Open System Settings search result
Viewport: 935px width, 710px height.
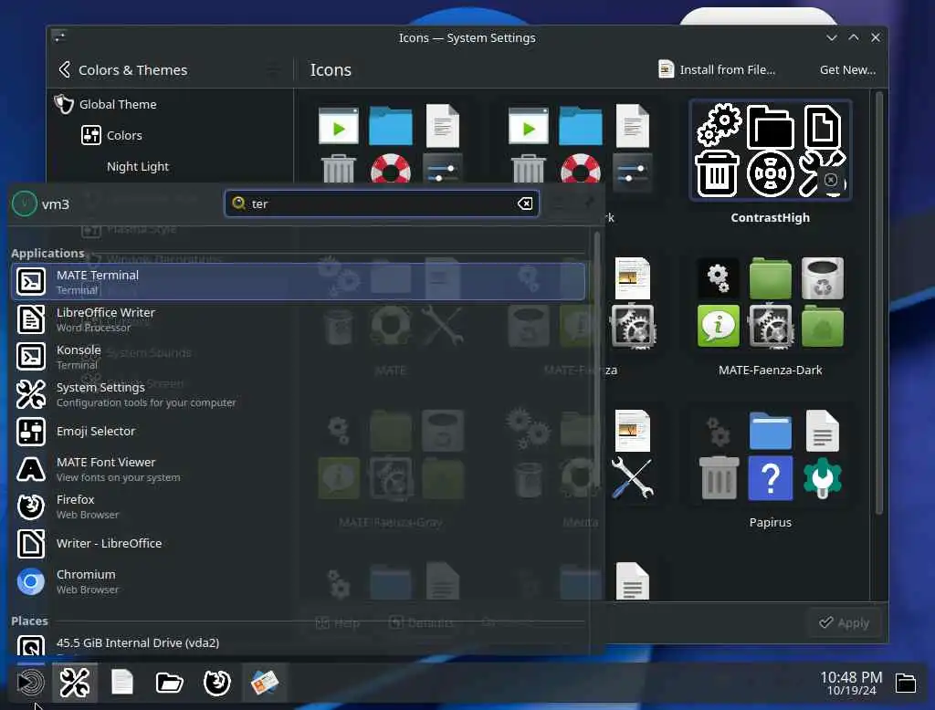(298, 394)
